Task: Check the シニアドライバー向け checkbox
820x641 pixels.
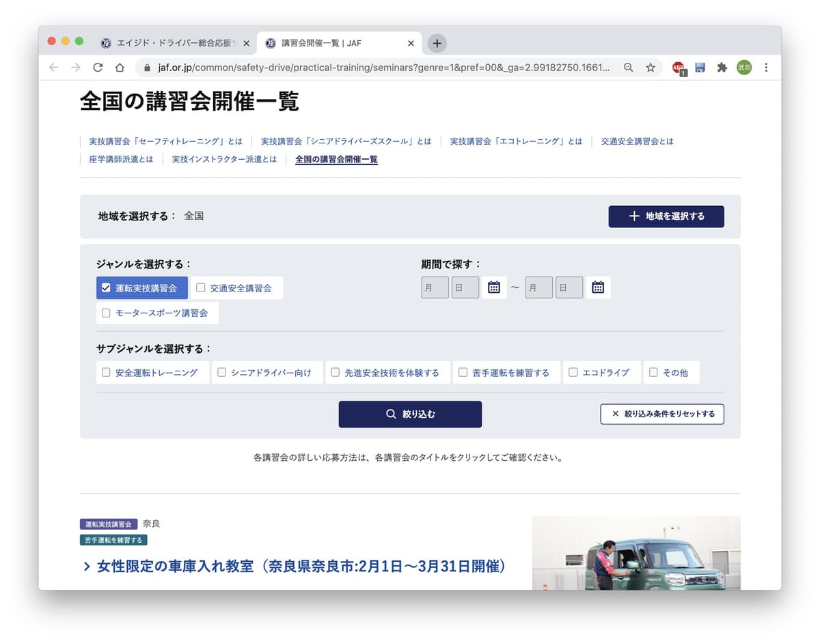Action: [x=221, y=372]
